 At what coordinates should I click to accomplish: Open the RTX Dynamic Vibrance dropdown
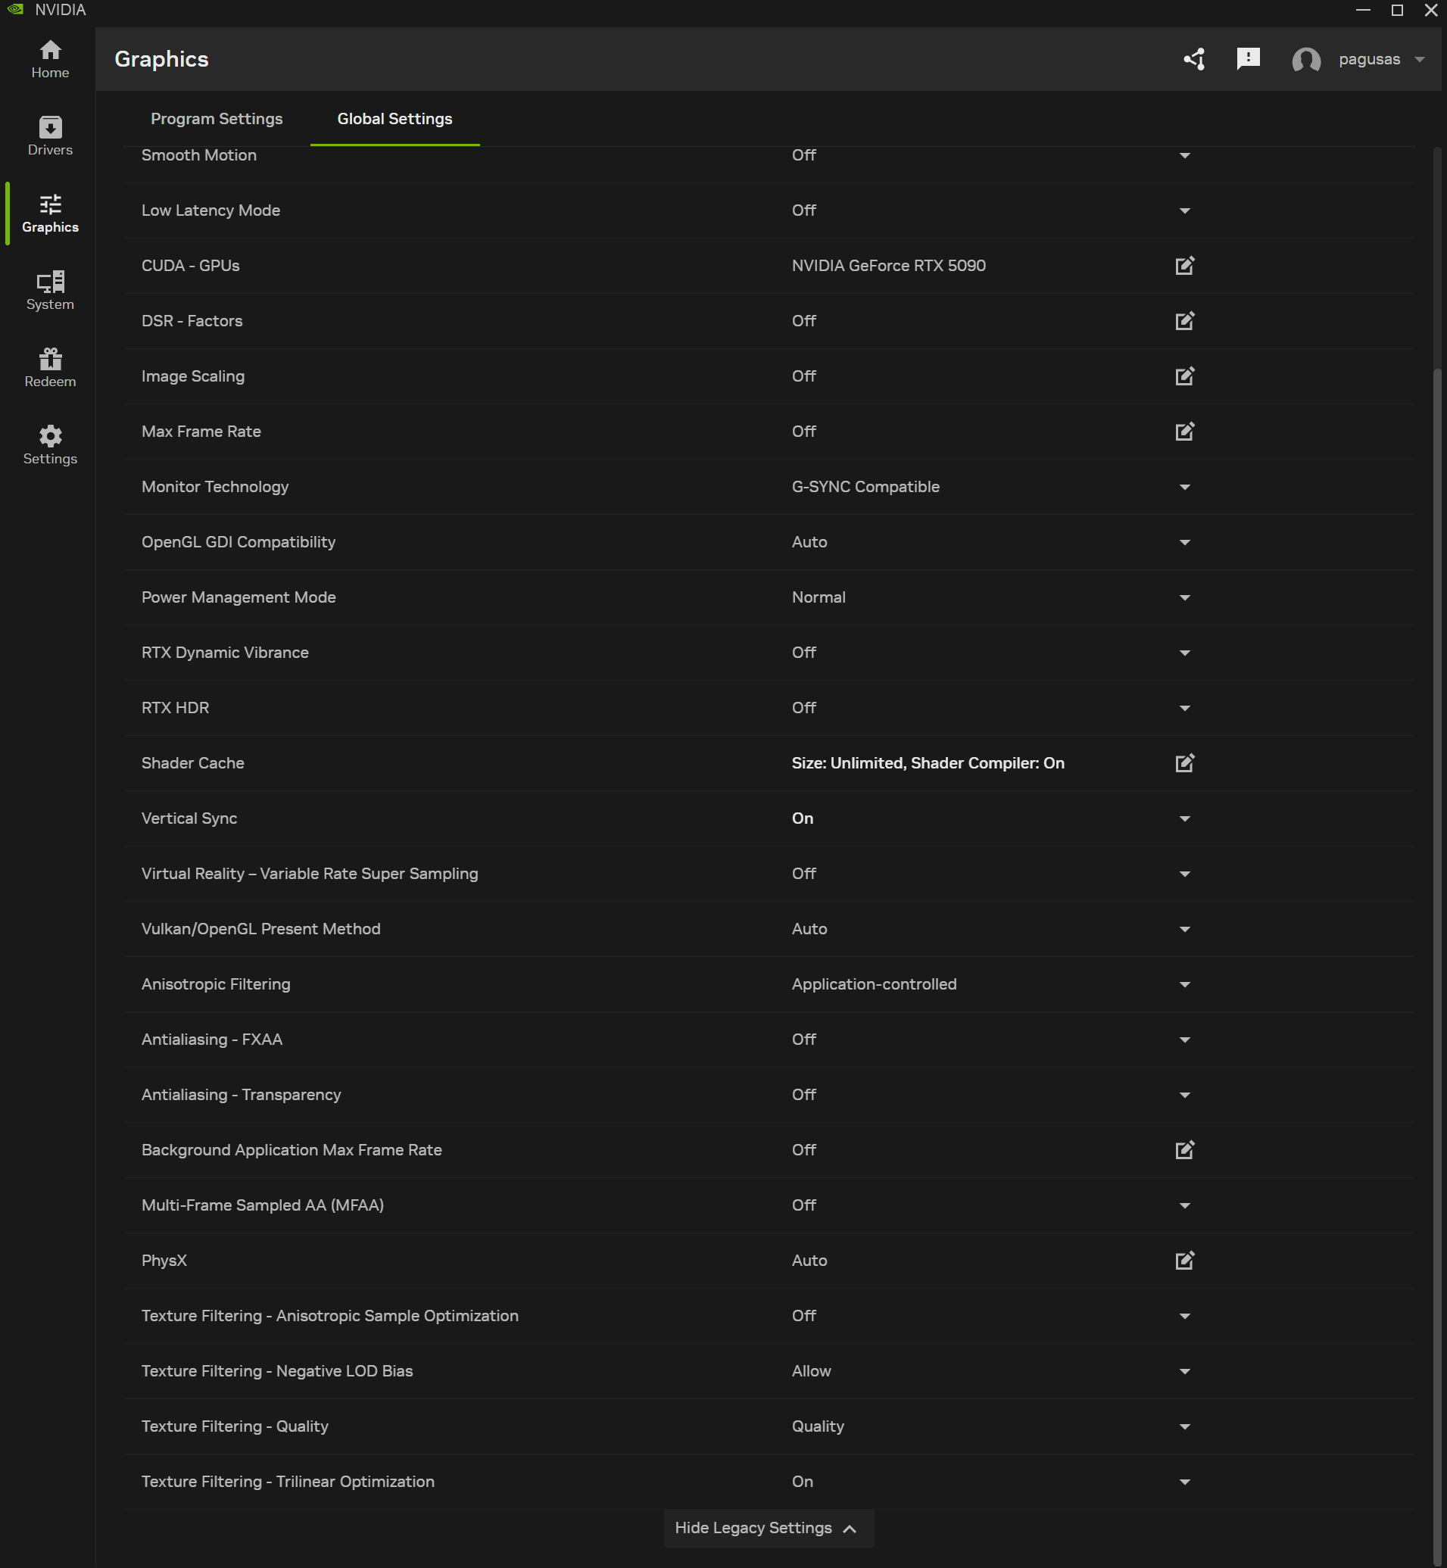(1185, 653)
